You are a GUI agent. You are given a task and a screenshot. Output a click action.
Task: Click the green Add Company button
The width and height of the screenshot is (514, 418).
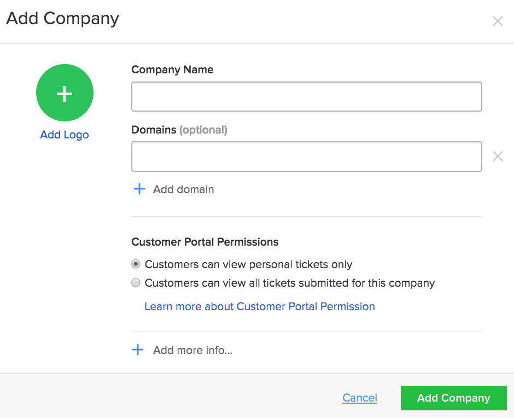click(454, 398)
